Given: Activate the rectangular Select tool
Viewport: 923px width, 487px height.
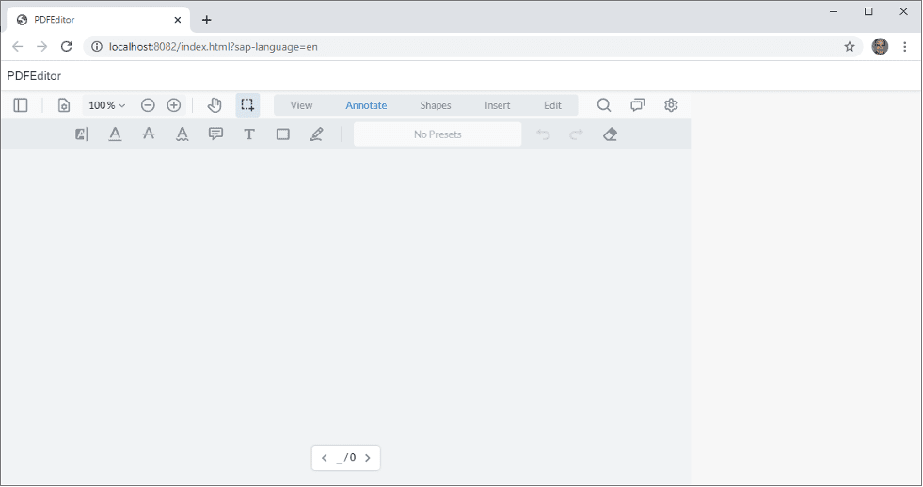Looking at the screenshot, I should click(247, 105).
